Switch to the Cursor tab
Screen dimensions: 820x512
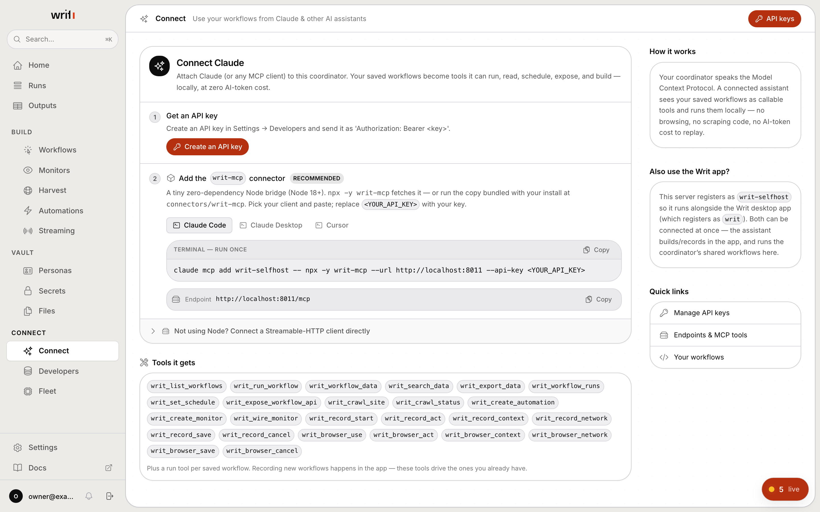click(332, 225)
